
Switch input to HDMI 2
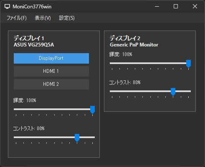coord(51,84)
